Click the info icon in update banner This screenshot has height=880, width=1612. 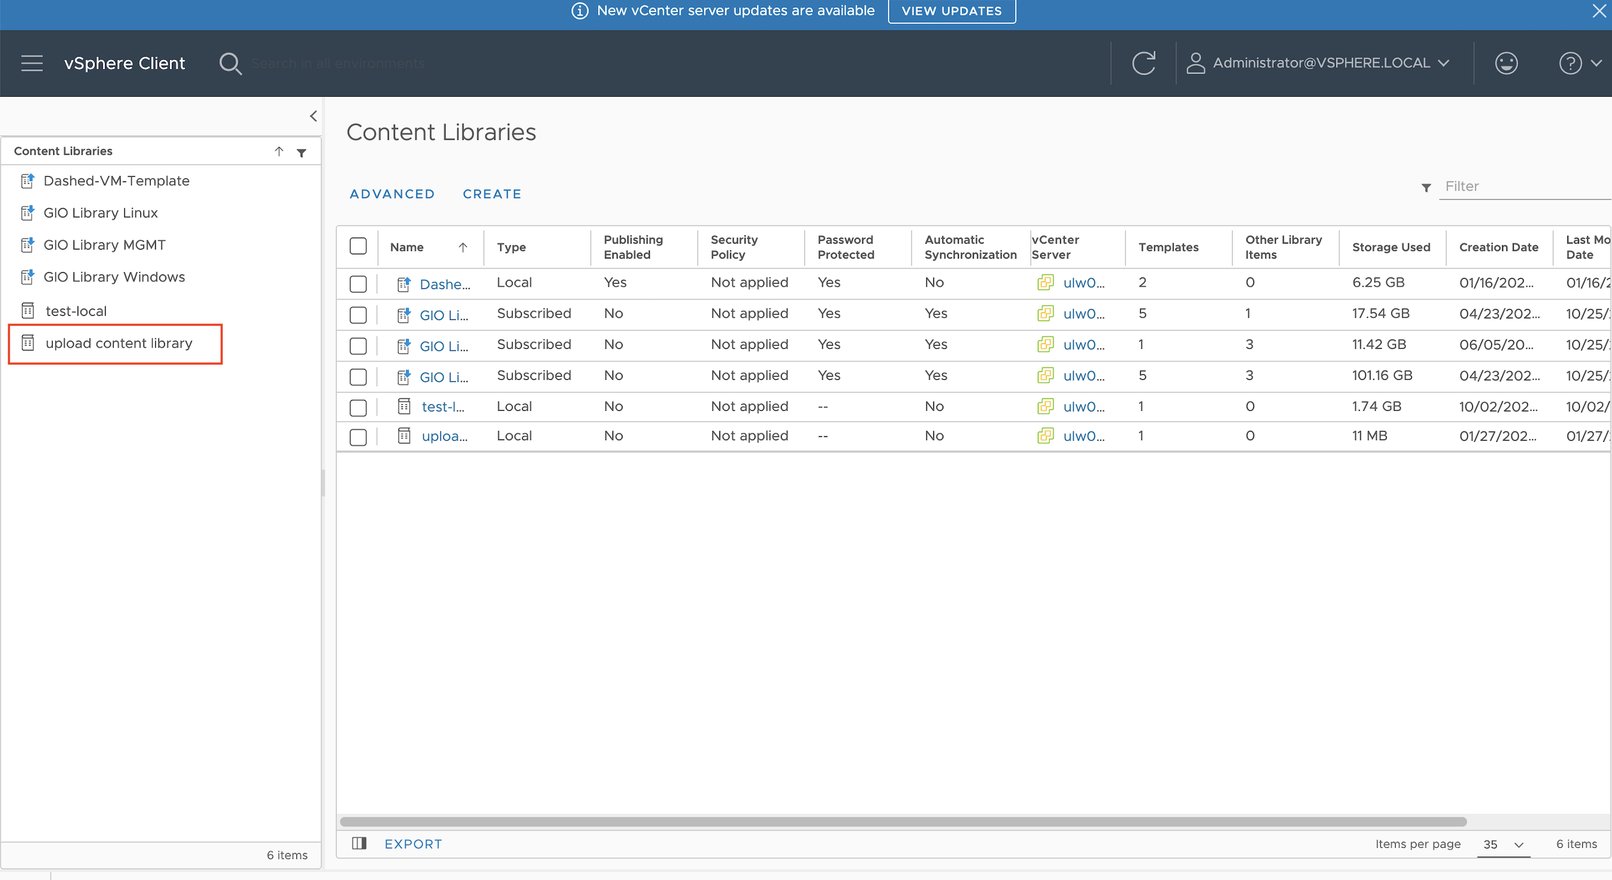click(x=580, y=11)
